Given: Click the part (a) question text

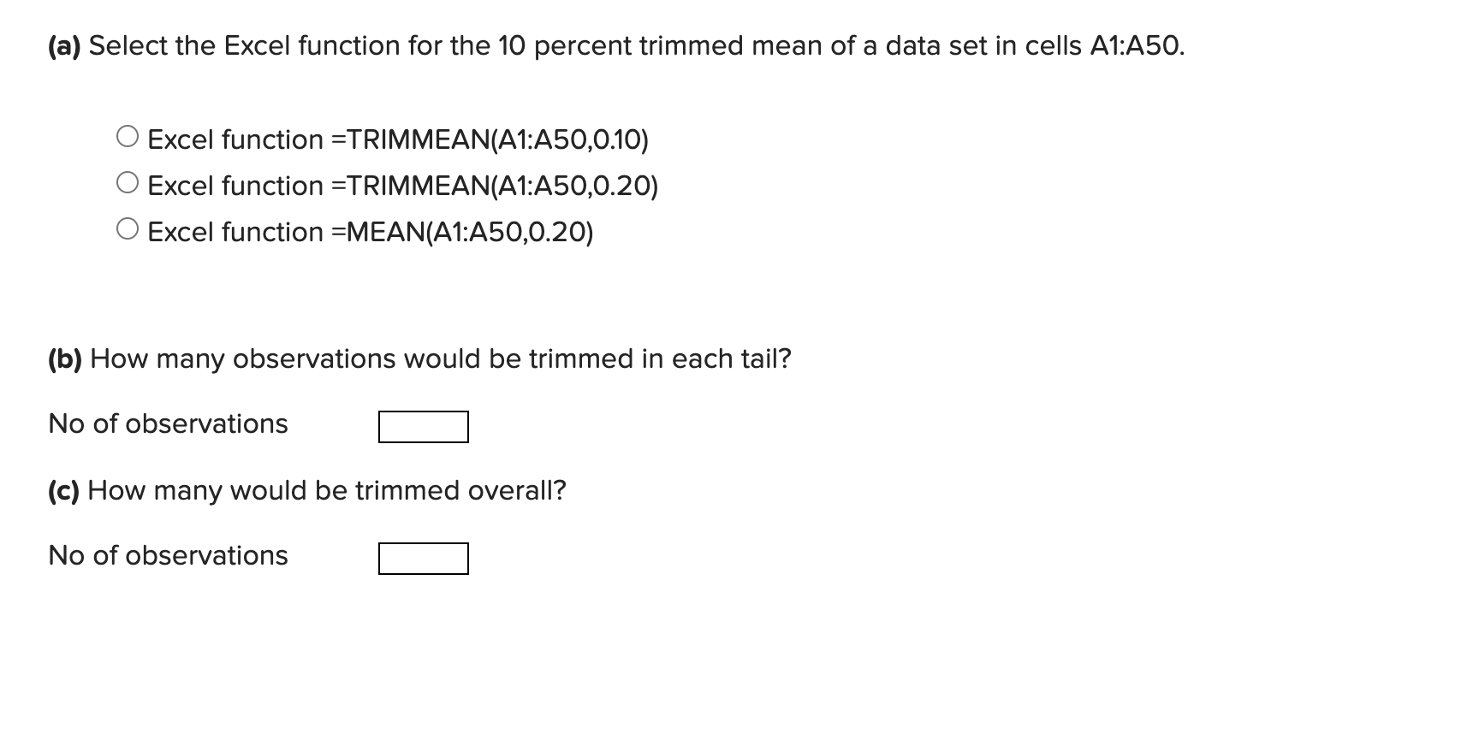Looking at the screenshot, I should click(613, 46).
